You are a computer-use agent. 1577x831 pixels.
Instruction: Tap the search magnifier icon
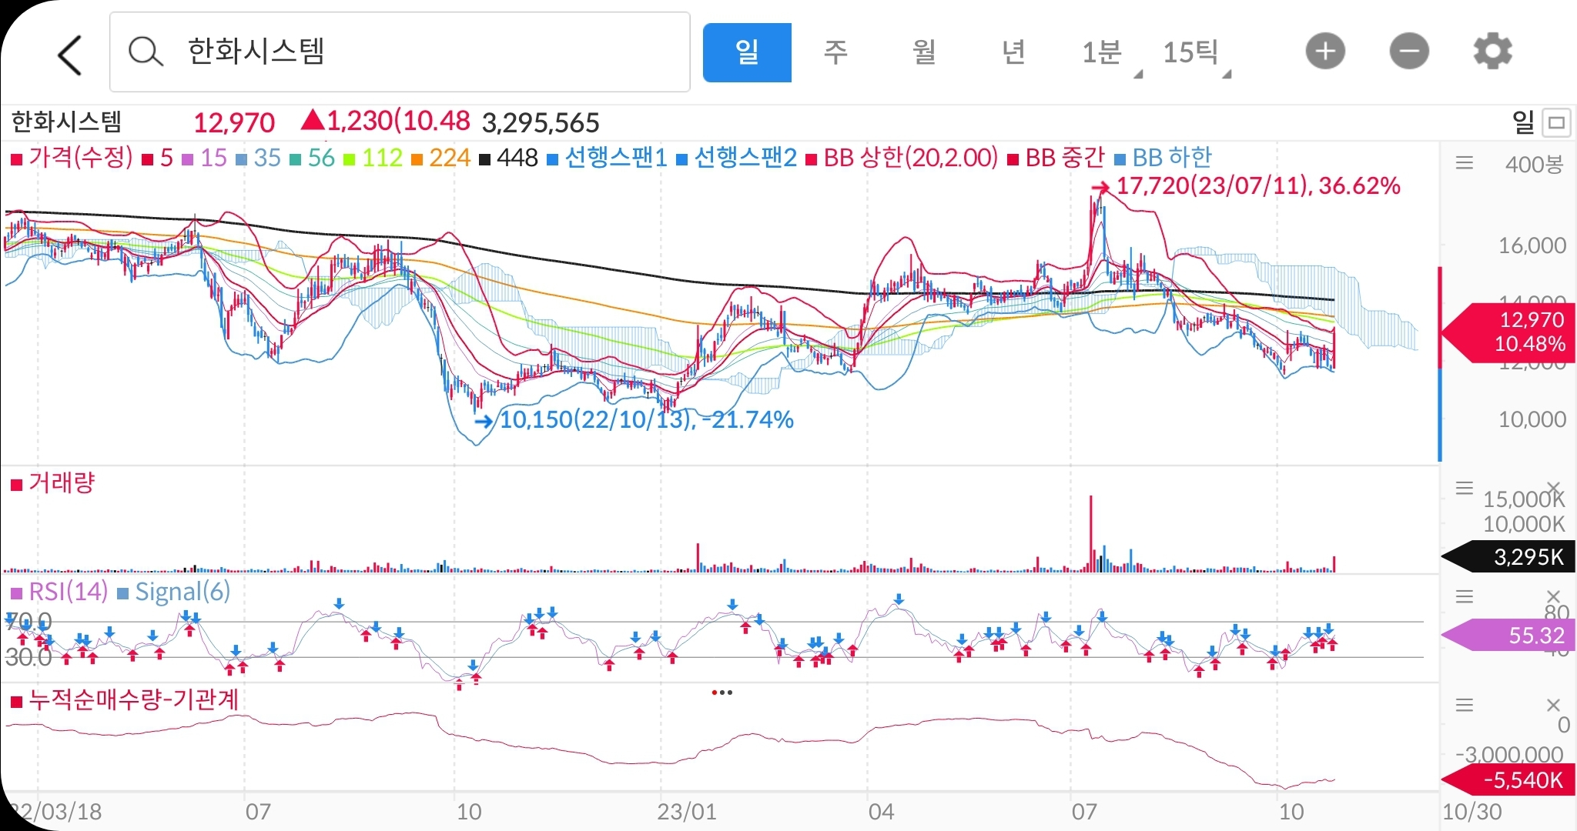(145, 52)
